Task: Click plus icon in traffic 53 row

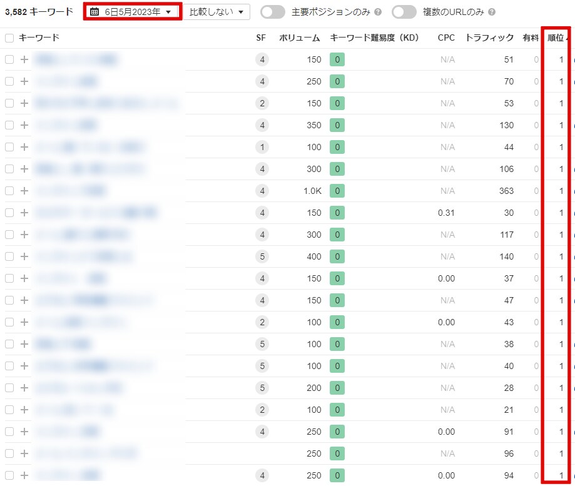Action: pyautogui.click(x=24, y=103)
